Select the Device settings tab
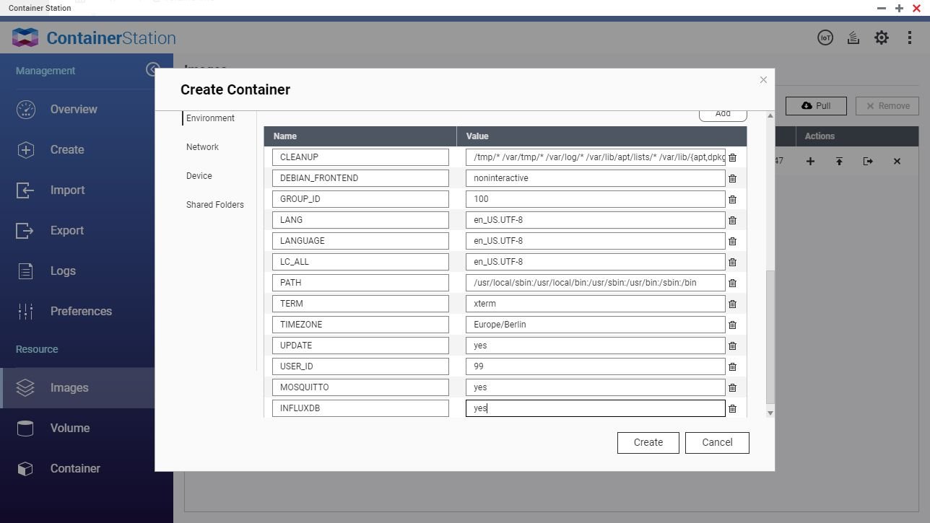Screen dimensions: 930x523 click(x=199, y=176)
